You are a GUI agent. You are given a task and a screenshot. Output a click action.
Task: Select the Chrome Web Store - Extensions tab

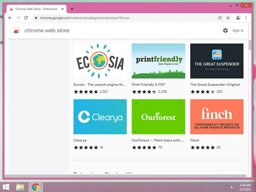point(36,9)
